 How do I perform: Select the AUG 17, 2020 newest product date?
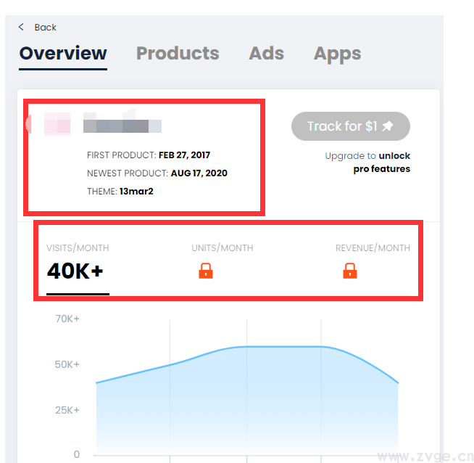point(199,173)
